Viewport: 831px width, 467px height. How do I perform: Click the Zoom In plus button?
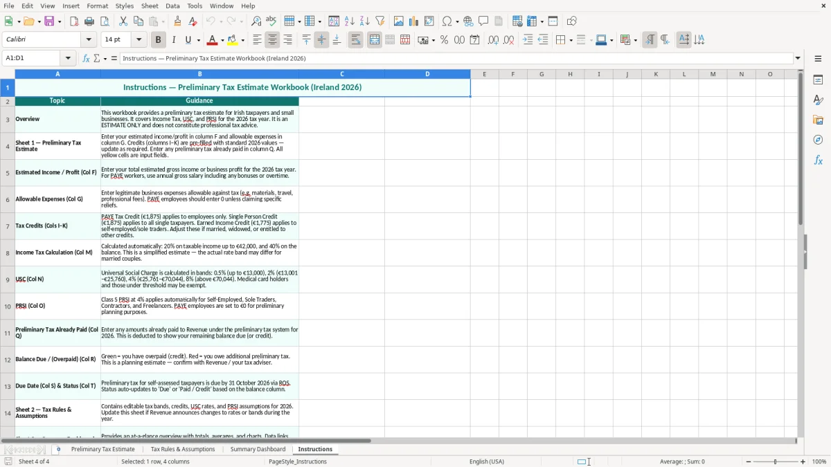[803, 461]
